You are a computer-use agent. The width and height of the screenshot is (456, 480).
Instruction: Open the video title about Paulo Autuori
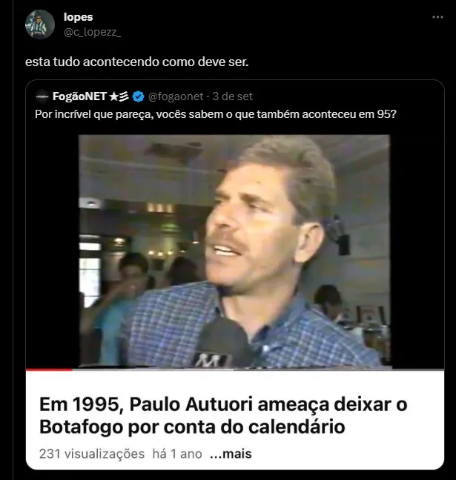coord(223,415)
